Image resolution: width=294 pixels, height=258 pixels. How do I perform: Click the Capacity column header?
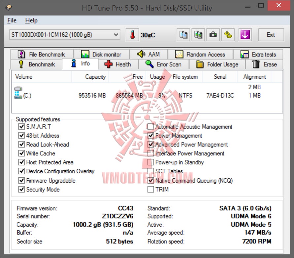click(x=90, y=77)
